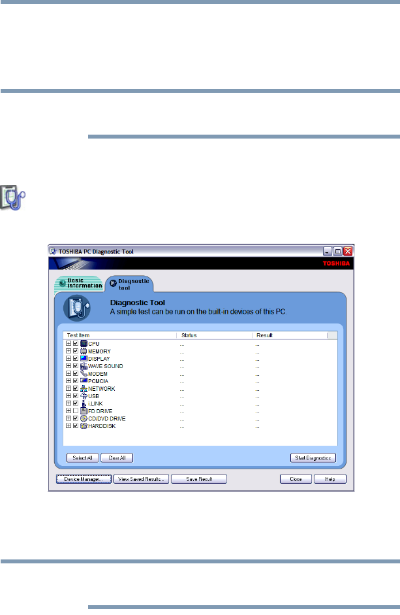The height and width of the screenshot is (615, 400).
Task: Expand the MODEM tree node
Action: [x=69, y=373]
